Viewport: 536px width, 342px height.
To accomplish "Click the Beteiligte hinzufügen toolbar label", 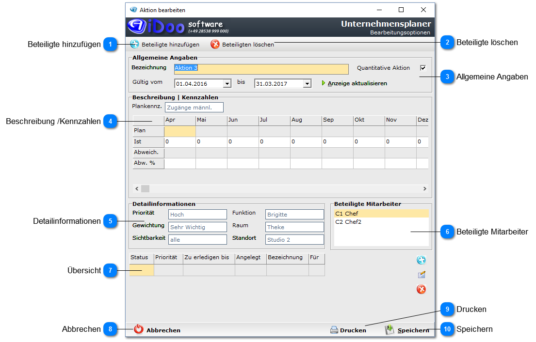I will (170, 45).
